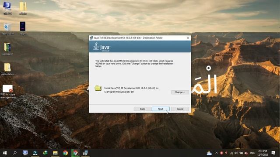The width and height of the screenshot is (280, 157).
Task: Select the yellow folder in the desktop's top row
Action: pos(23,8)
